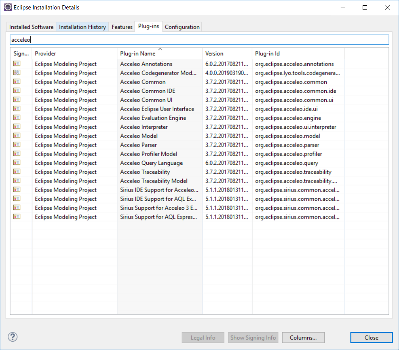The width and height of the screenshot is (399, 350).
Task: Sort by the Plug-in Name column header
Action: click(x=160, y=53)
